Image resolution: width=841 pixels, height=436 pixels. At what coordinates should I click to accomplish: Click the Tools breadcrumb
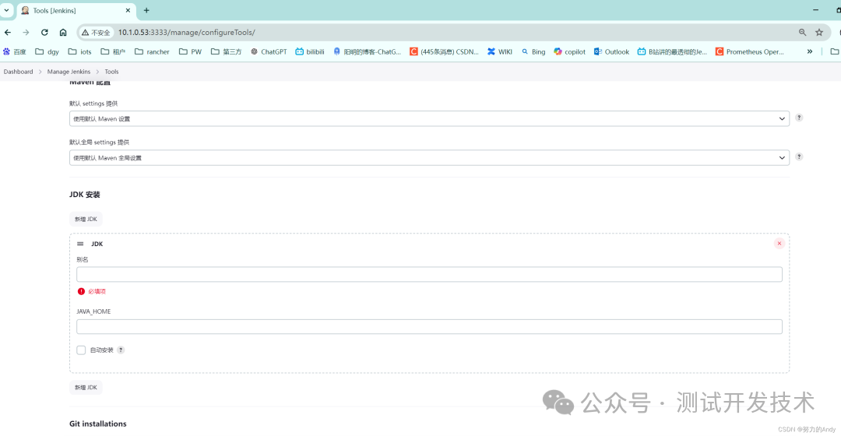point(111,72)
